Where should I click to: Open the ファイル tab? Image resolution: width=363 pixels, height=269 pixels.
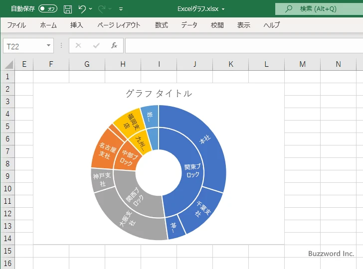16,25
